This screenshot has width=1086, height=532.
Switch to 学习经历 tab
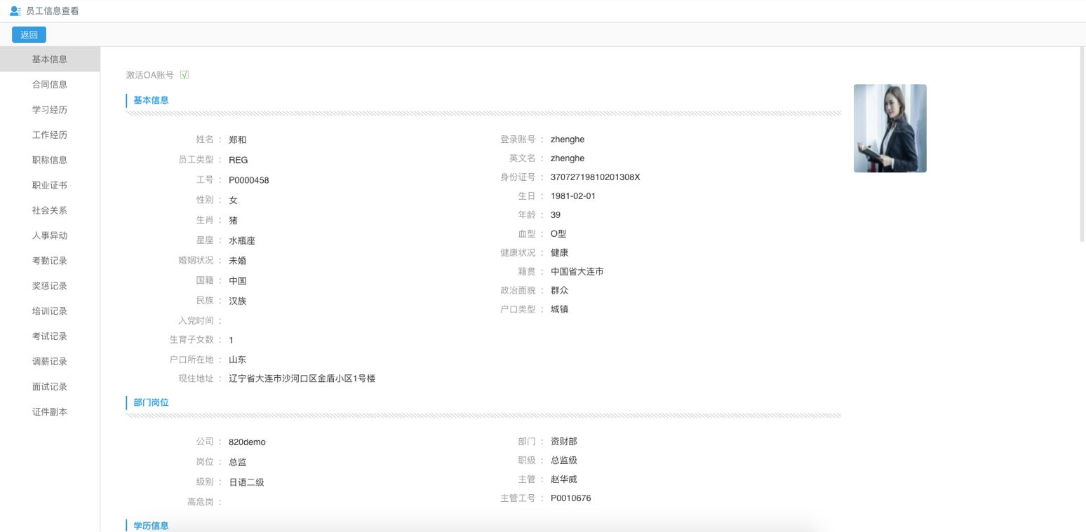pos(50,110)
